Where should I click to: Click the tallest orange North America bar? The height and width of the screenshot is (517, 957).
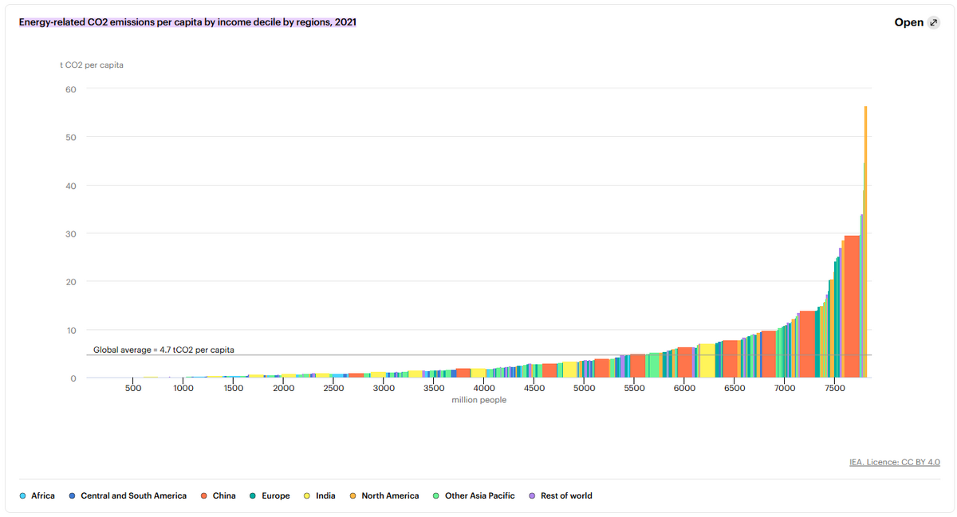click(865, 239)
